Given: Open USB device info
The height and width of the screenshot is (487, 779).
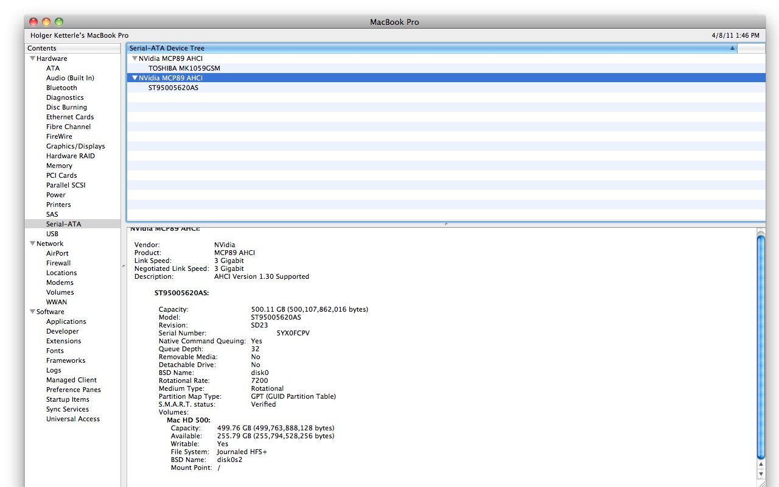Looking at the screenshot, I should click(52, 234).
